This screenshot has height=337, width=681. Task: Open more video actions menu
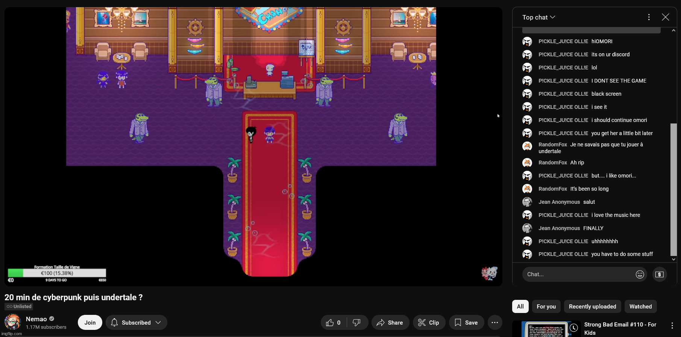[495, 323]
